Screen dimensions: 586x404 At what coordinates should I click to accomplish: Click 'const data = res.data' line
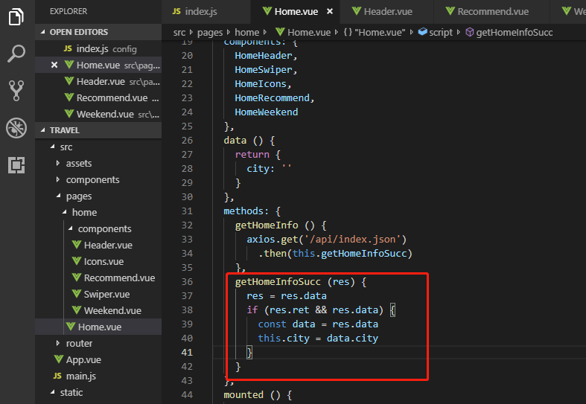(x=318, y=324)
